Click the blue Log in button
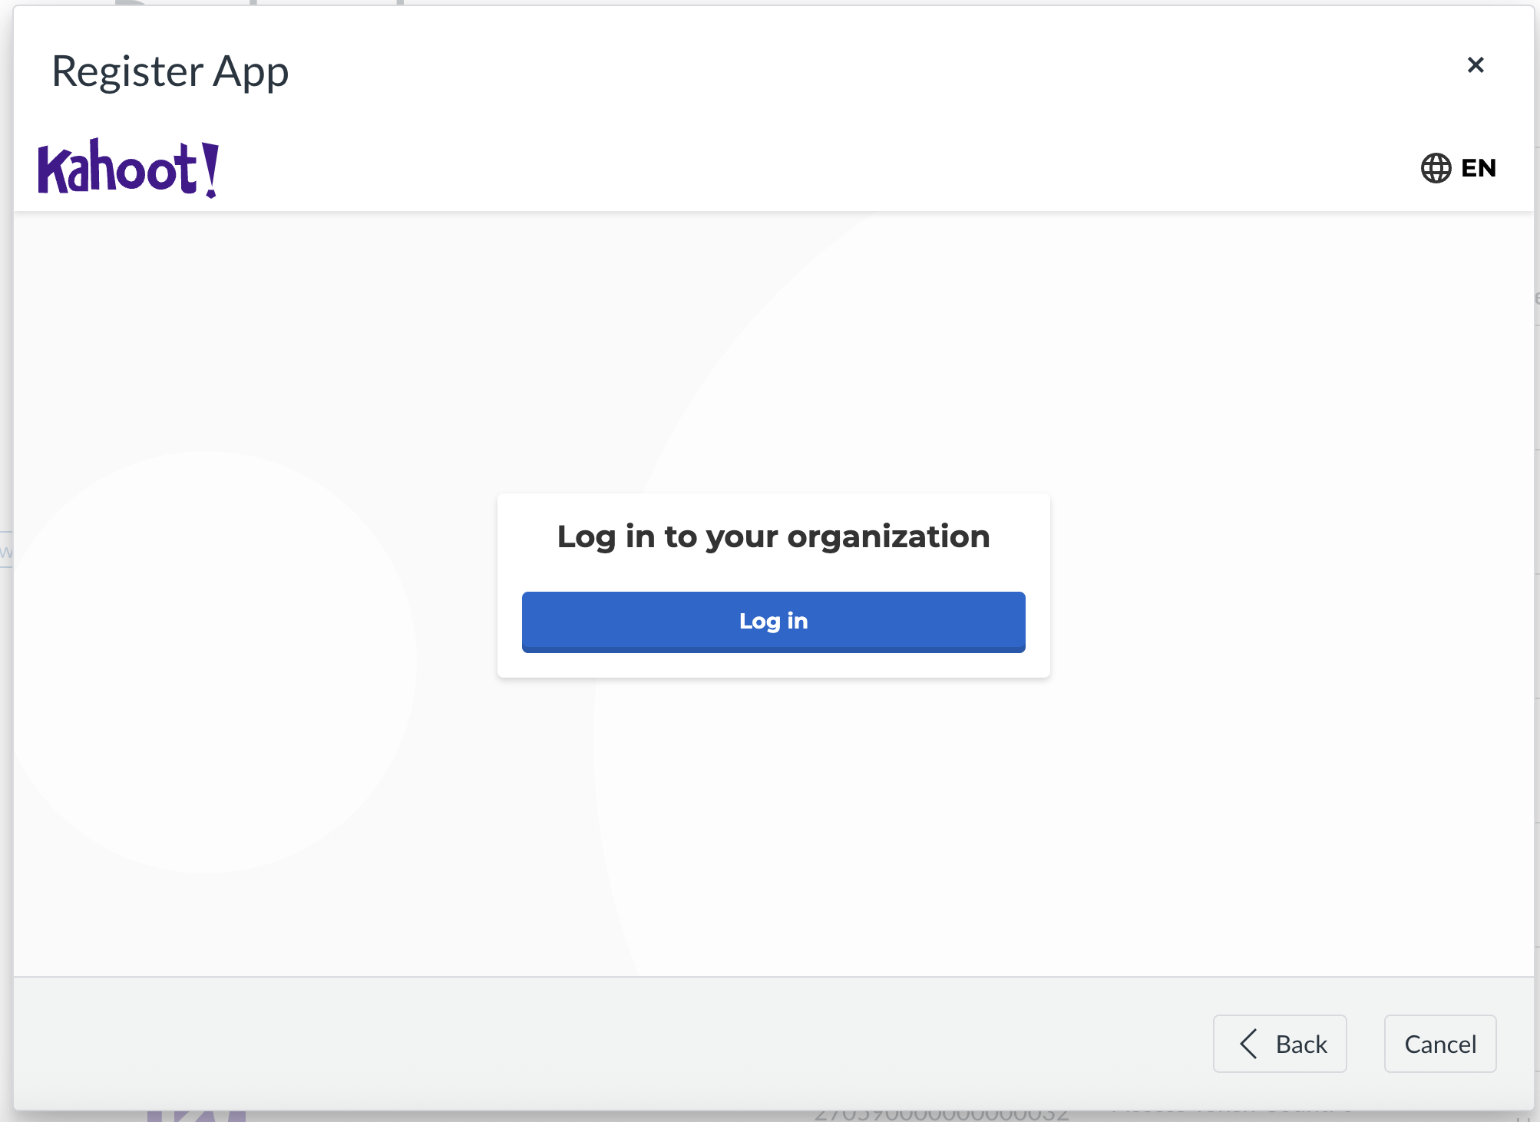Viewport: 1540px width, 1122px height. tap(773, 622)
